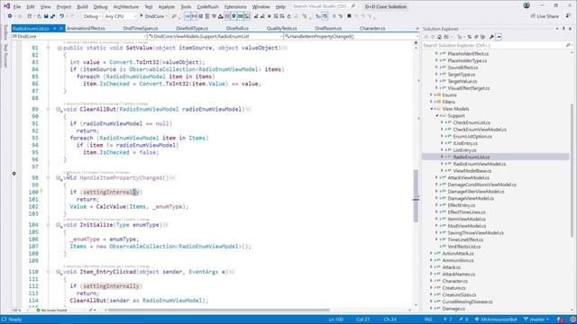Click MrAnnouncerBot repository in status bar

coord(497,319)
